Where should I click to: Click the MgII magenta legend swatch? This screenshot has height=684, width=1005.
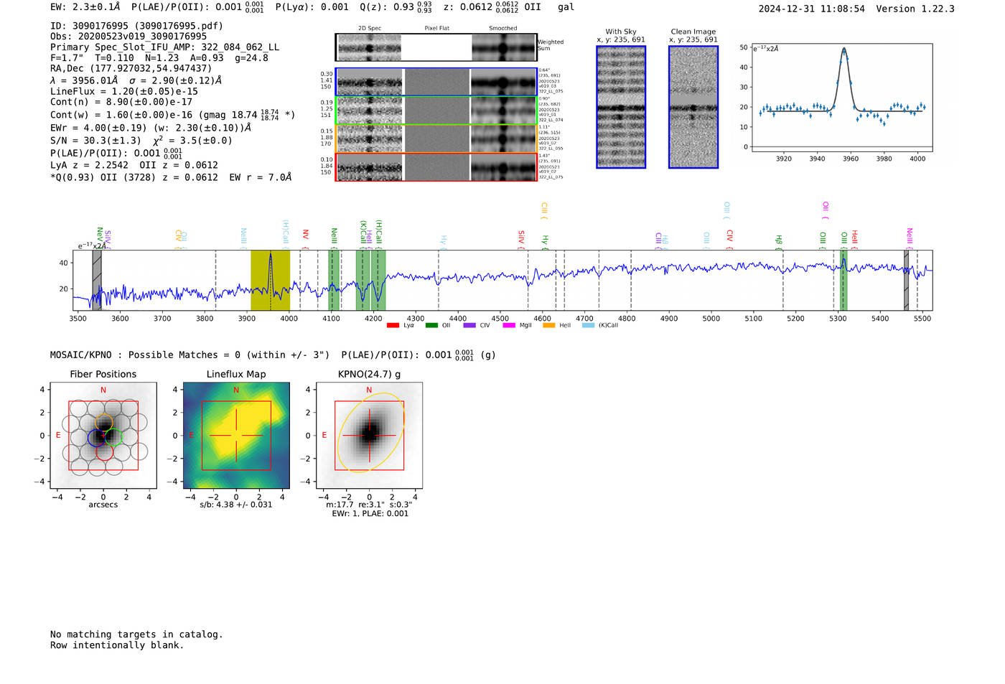[x=509, y=325]
